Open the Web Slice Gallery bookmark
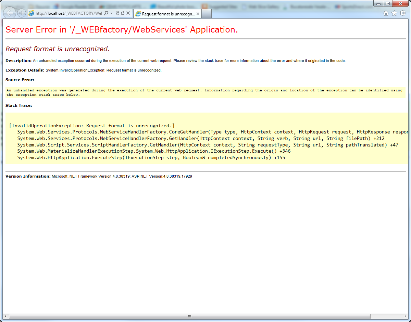Image resolution: width=411 pixels, height=322 pixels. click(x=262, y=6)
